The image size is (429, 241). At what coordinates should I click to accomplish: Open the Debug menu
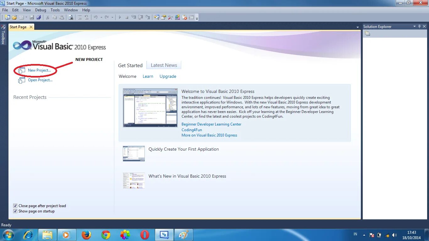41,10
